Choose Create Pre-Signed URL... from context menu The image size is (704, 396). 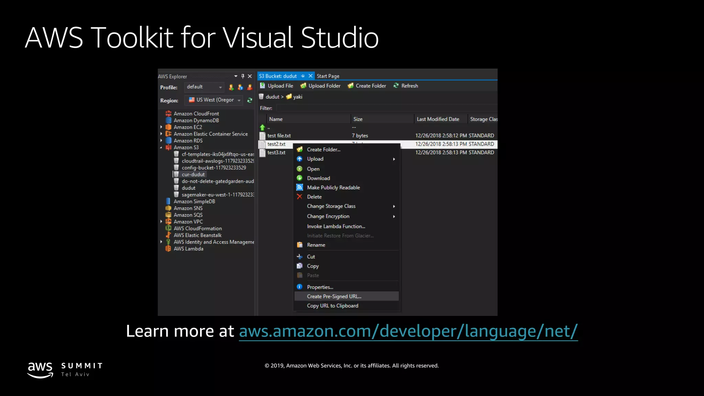coord(347,296)
